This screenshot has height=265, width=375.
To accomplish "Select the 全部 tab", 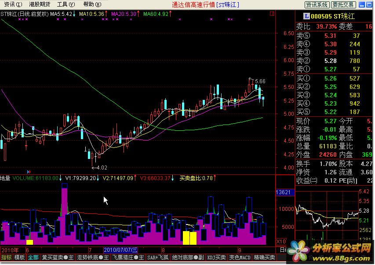I will pyautogui.click(x=33, y=258).
